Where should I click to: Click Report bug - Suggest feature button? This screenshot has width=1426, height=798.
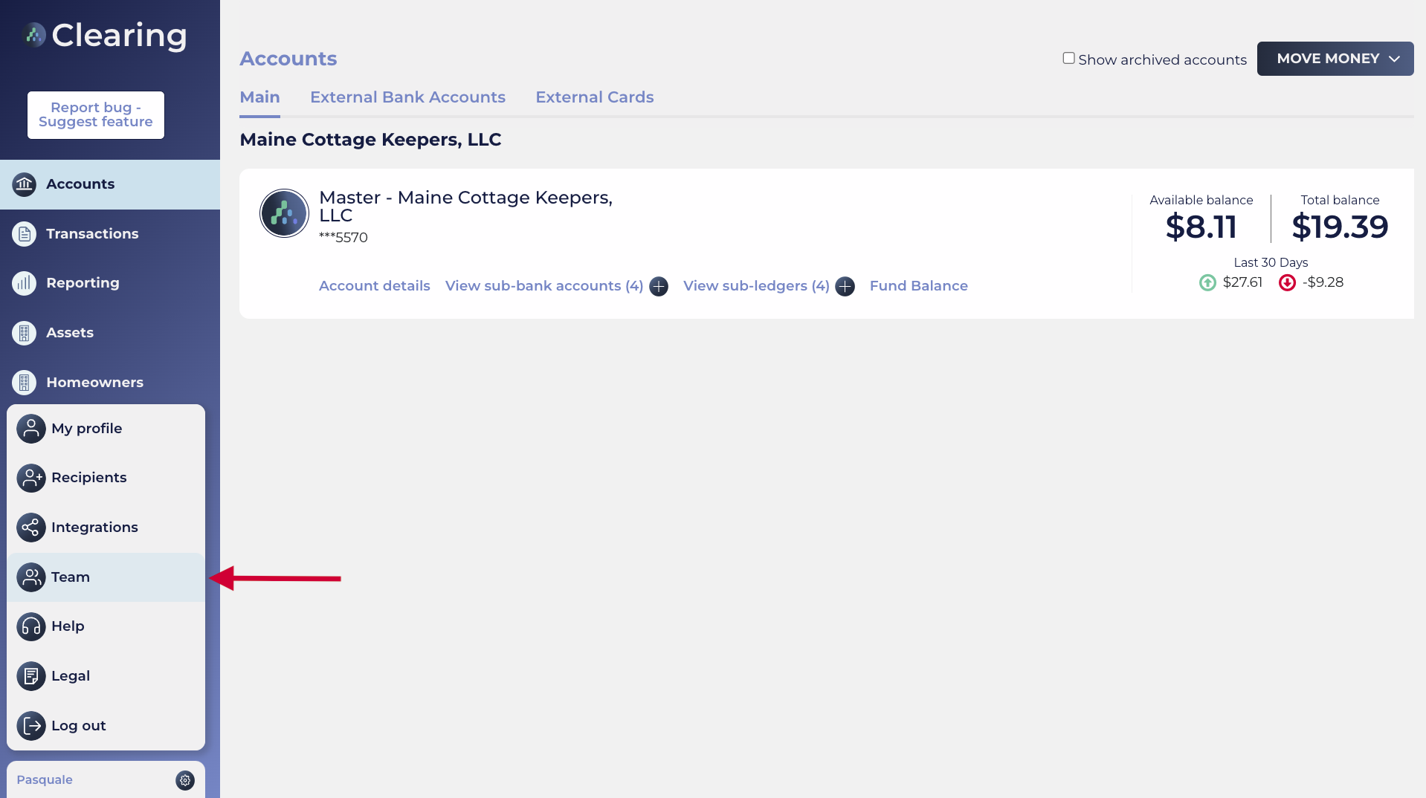[x=96, y=115]
